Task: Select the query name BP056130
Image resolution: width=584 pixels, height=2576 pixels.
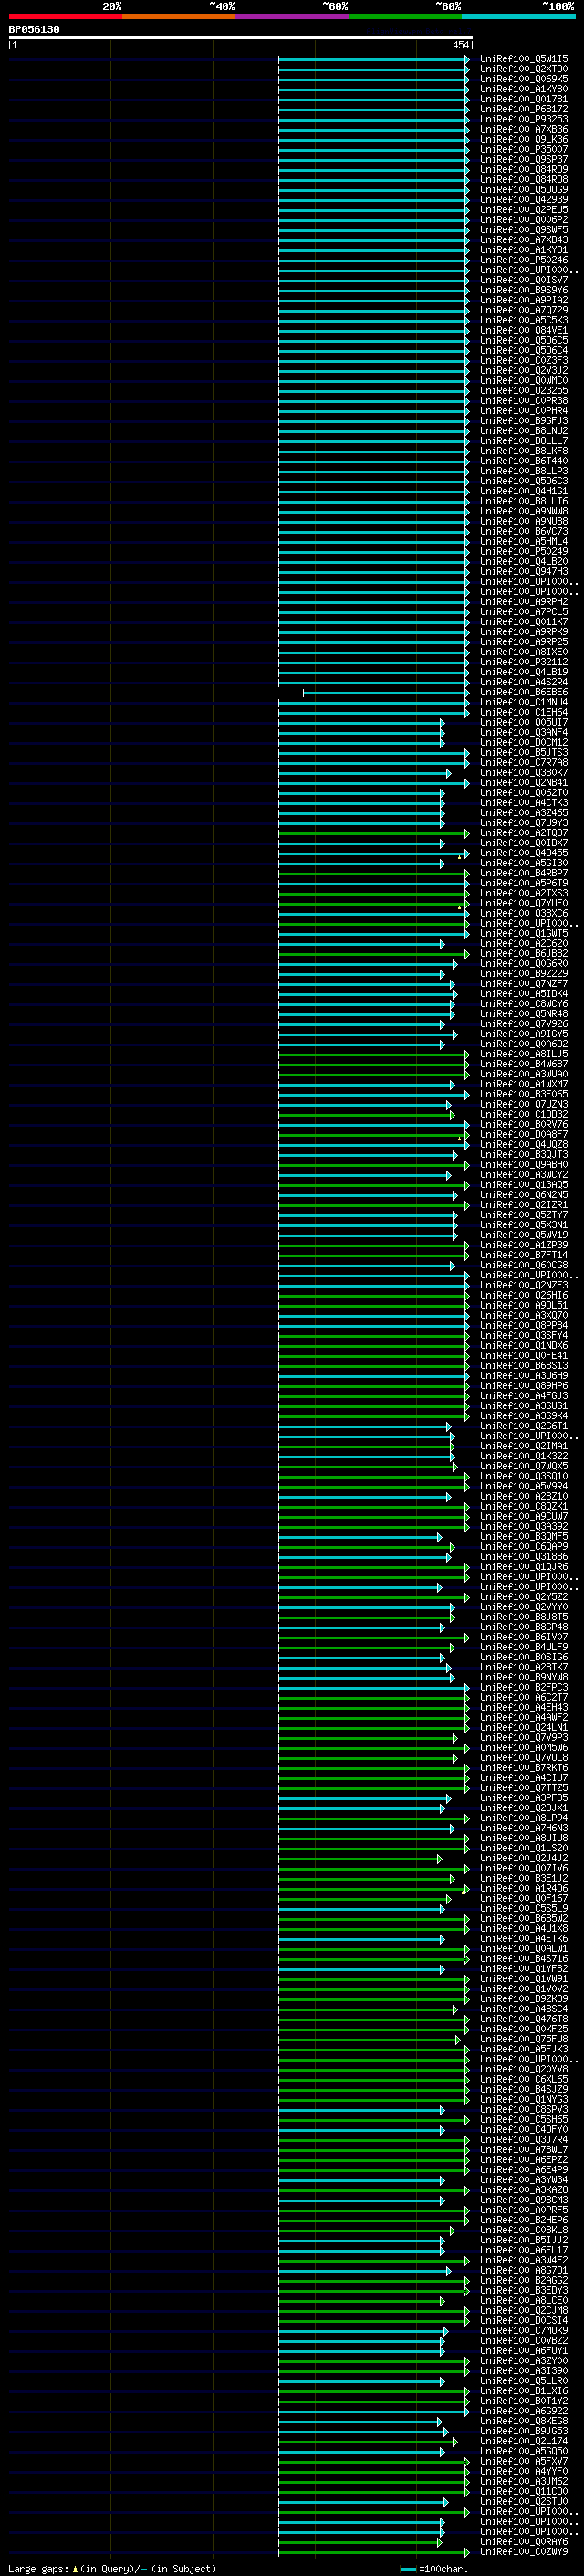Action: coord(34,29)
